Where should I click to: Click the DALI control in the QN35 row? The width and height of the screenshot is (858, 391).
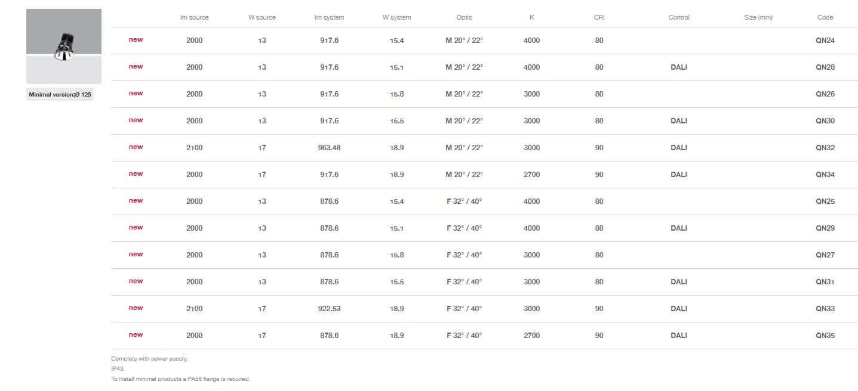[x=679, y=336]
